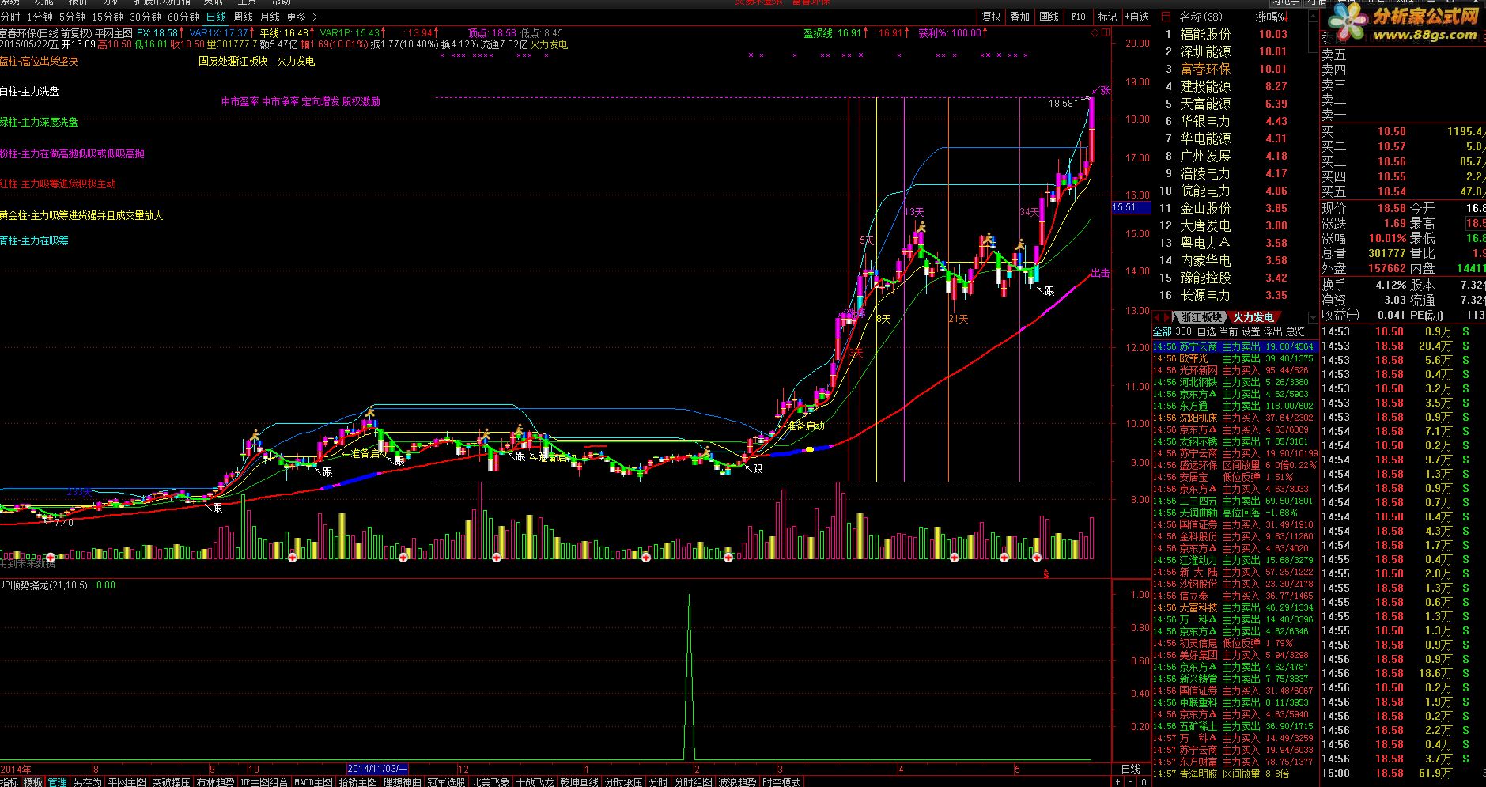Click 总览 in the alert filter bar
The height and width of the screenshot is (787, 1486).
1295,331
